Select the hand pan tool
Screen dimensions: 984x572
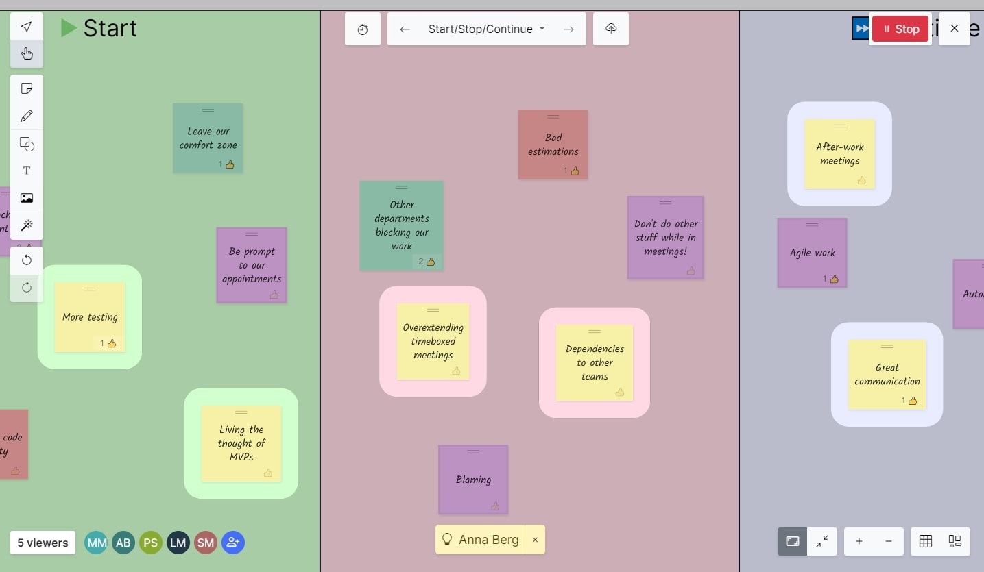(26, 53)
